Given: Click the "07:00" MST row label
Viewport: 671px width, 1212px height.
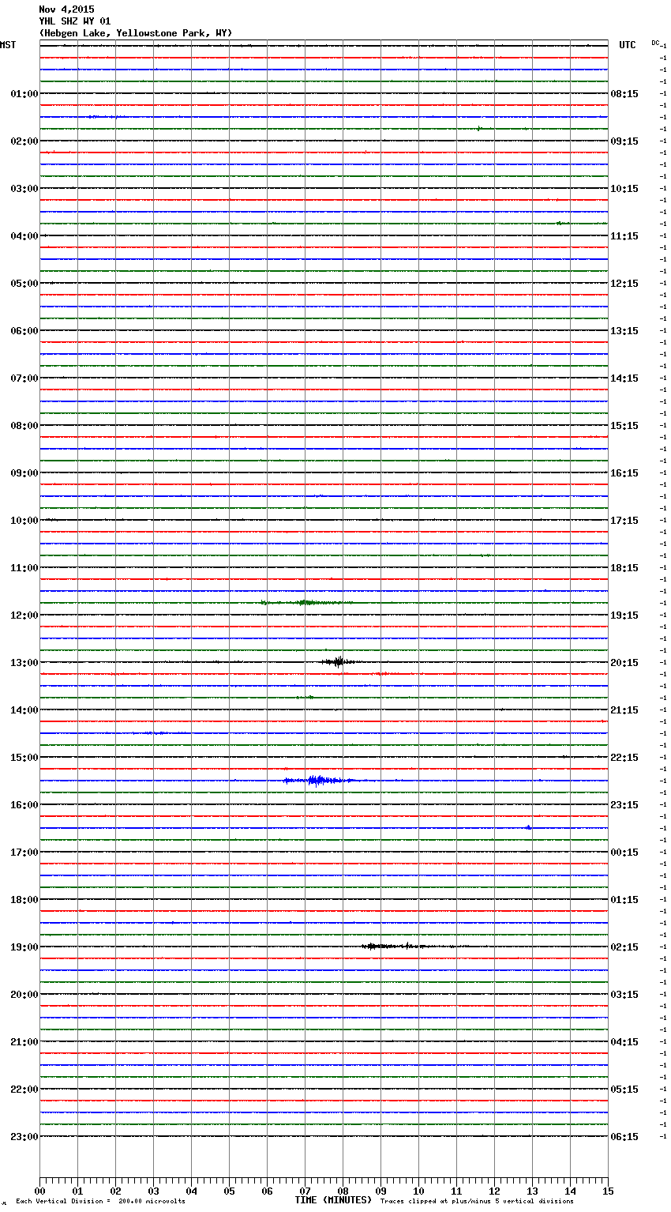Looking at the screenshot, I should point(24,378).
